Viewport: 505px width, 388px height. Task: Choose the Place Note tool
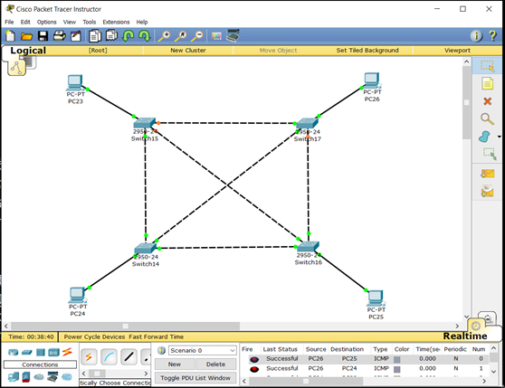point(487,83)
